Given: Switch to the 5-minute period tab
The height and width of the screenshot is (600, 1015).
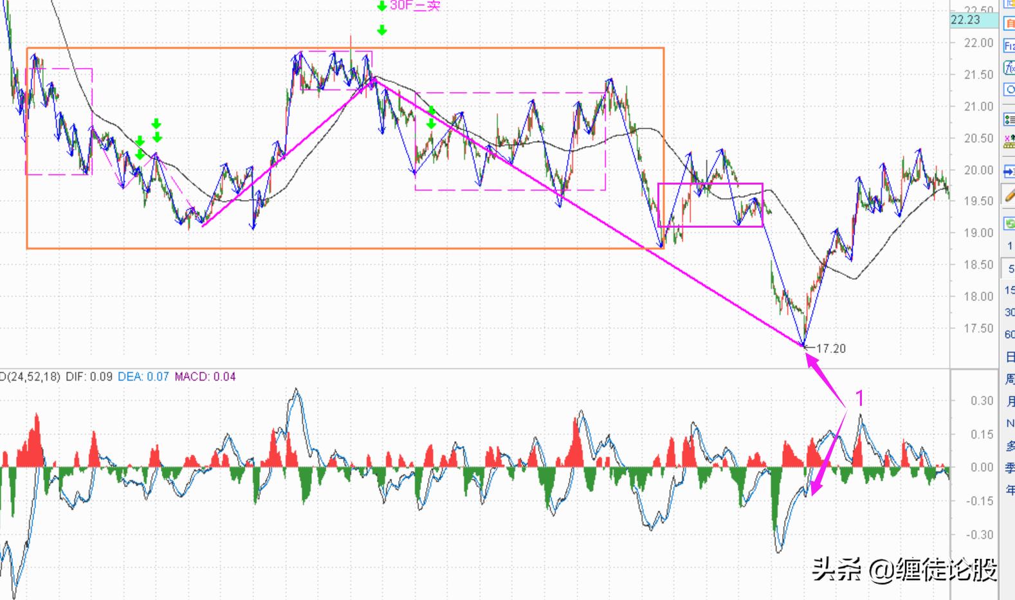Looking at the screenshot, I should click(x=1010, y=269).
